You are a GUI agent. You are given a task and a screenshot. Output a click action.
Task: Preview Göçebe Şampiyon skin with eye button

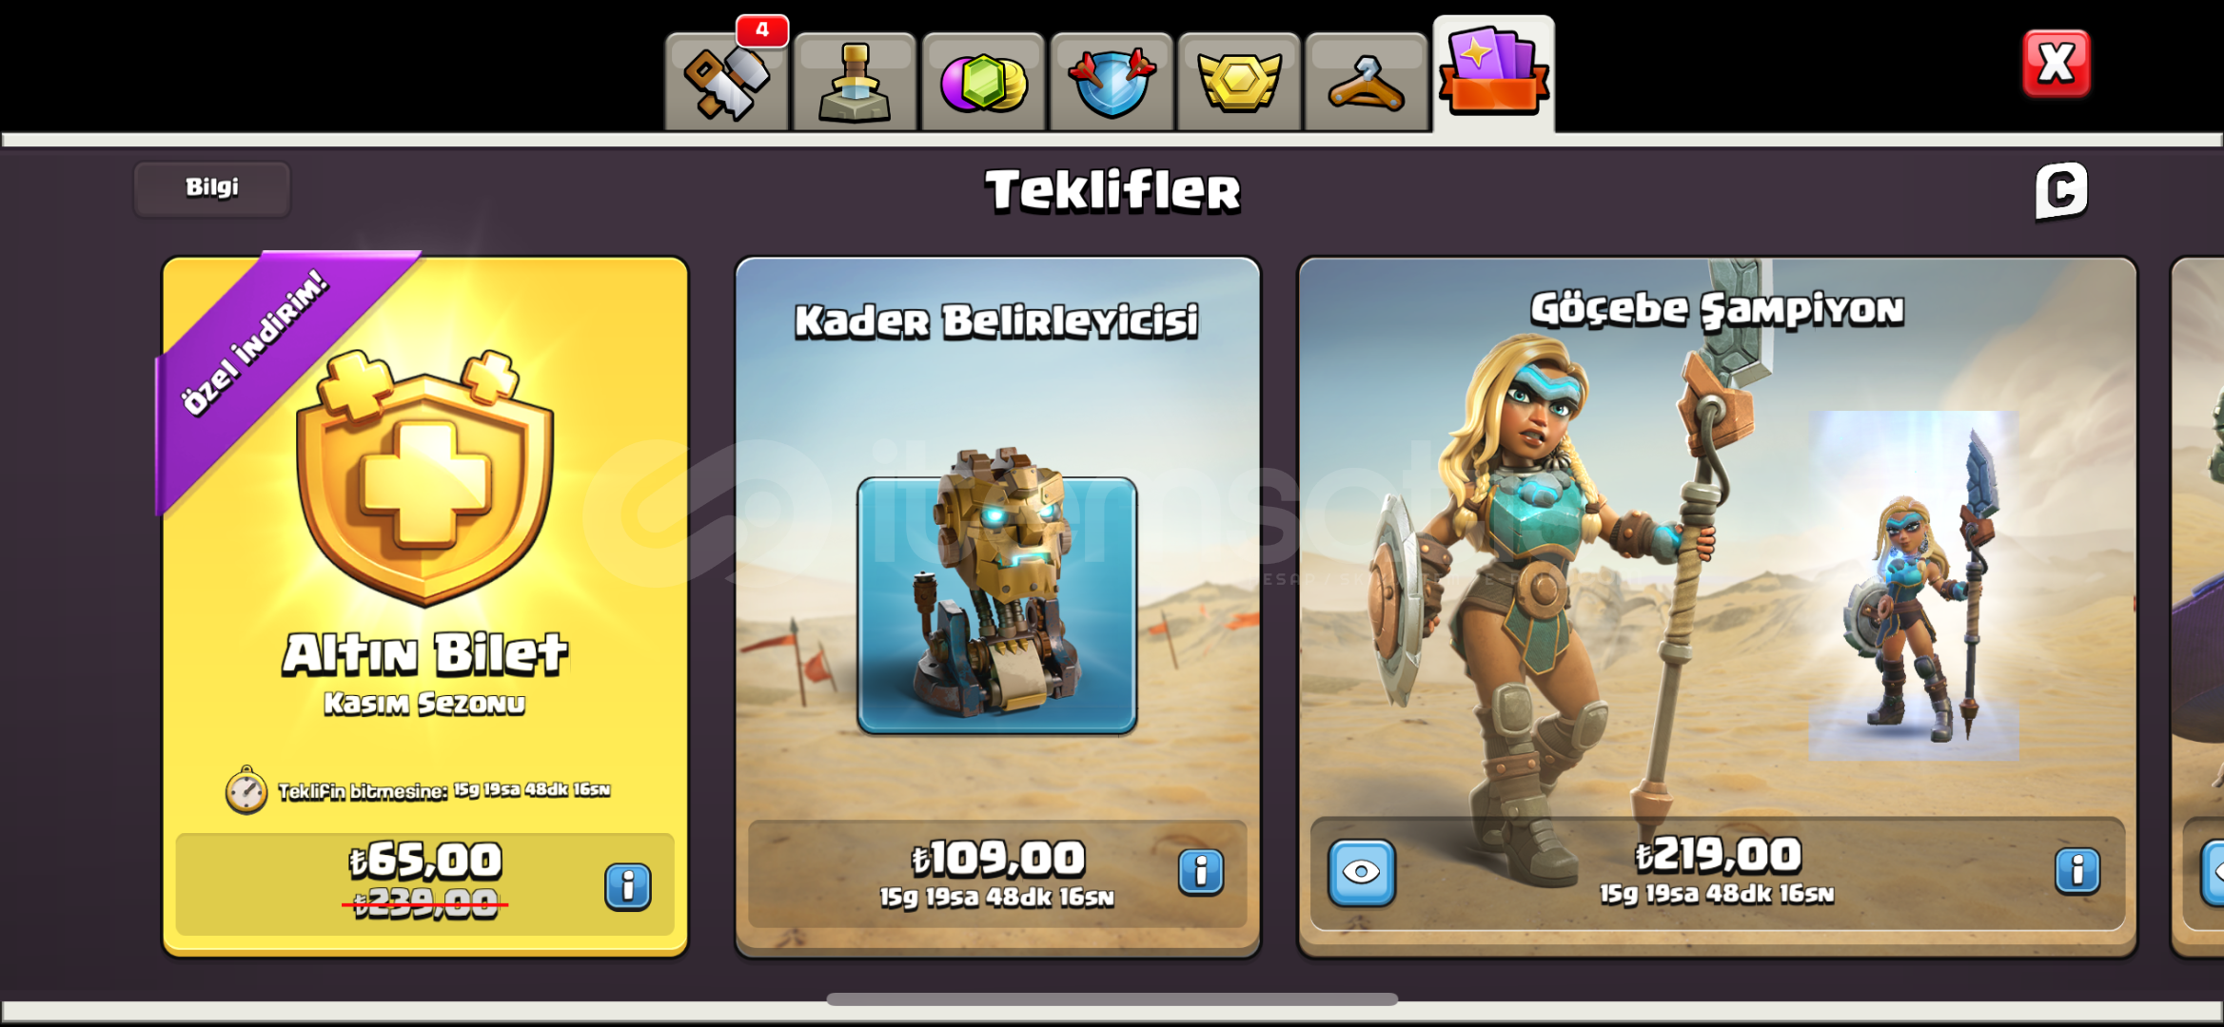click(x=1362, y=871)
